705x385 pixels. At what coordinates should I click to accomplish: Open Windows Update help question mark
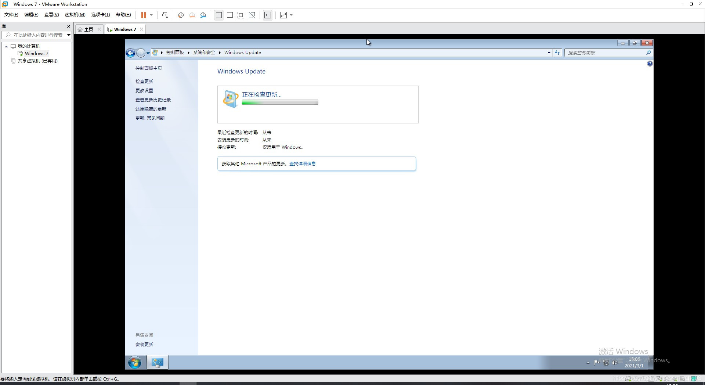650,64
